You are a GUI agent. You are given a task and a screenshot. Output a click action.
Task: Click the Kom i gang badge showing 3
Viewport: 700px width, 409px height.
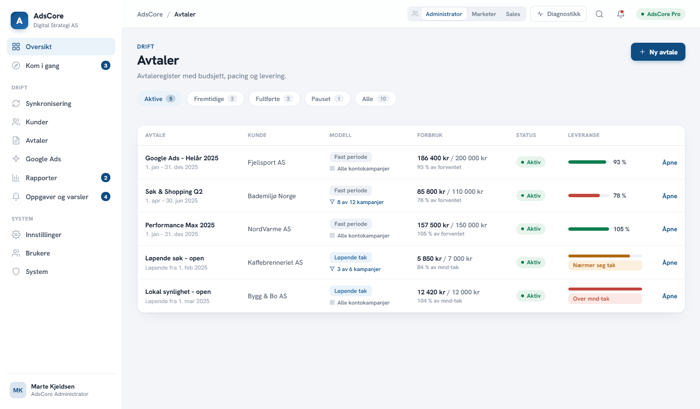coord(105,66)
